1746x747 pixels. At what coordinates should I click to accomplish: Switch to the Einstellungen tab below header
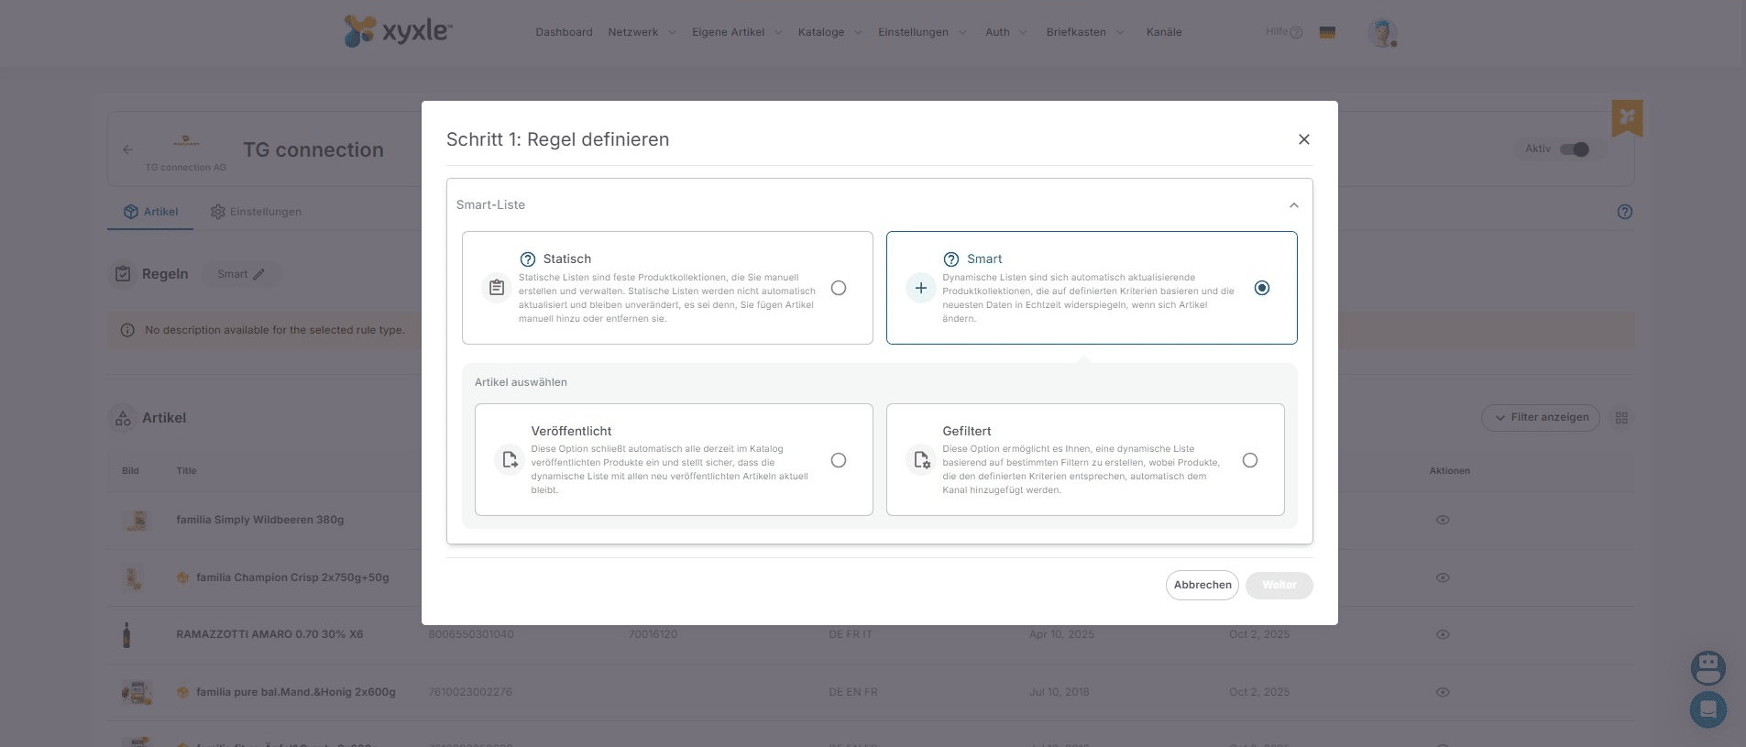tap(256, 212)
